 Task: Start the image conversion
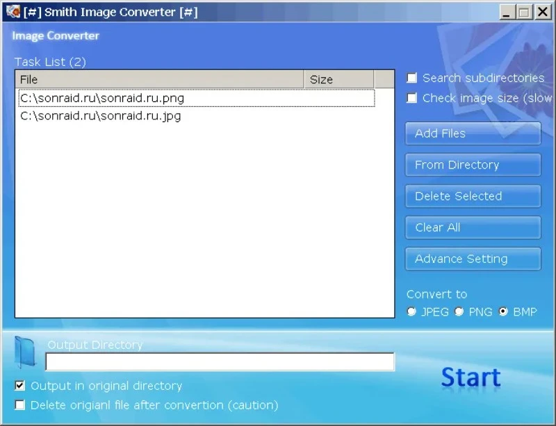(x=471, y=377)
